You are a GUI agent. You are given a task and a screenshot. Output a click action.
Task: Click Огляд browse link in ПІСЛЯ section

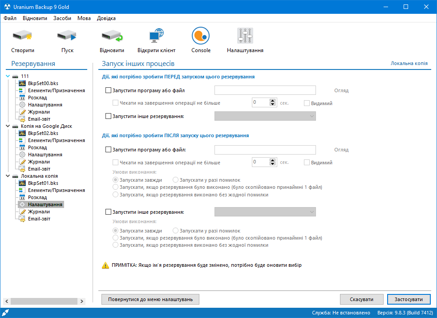[341, 150]
